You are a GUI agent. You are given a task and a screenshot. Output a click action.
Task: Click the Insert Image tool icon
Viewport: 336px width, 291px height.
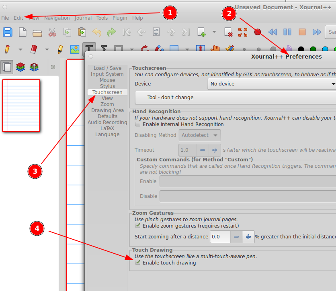[x=74, y=49]
